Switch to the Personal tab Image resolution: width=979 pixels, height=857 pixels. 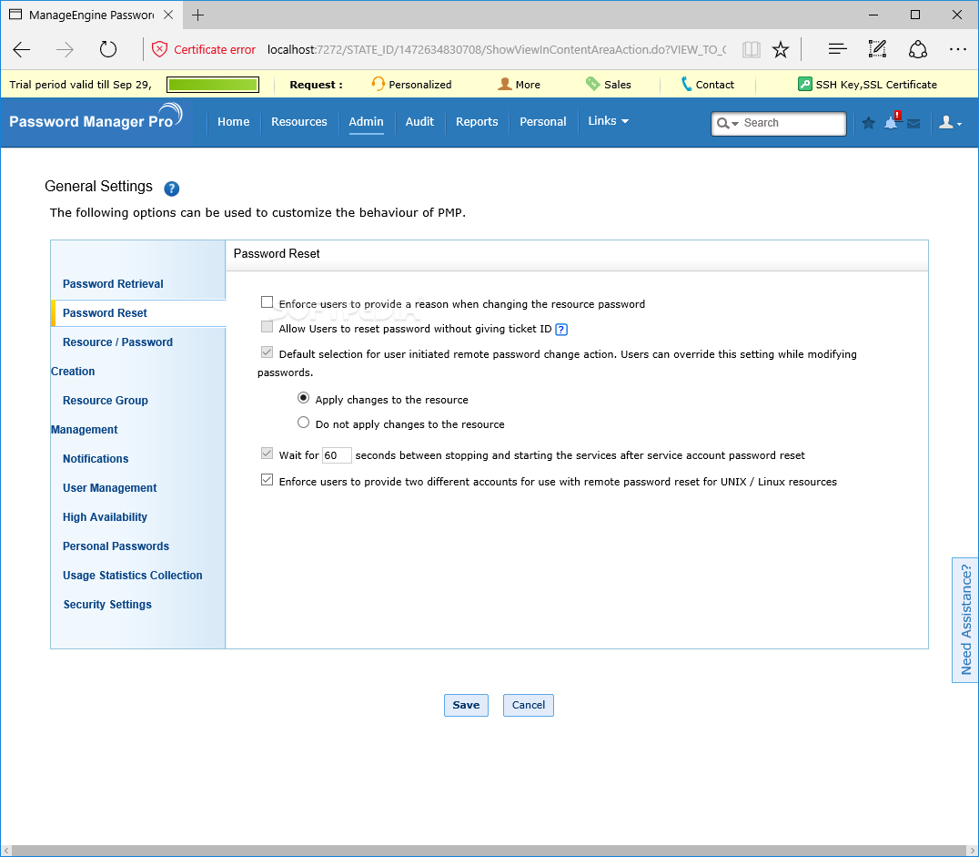pos(543,122)
